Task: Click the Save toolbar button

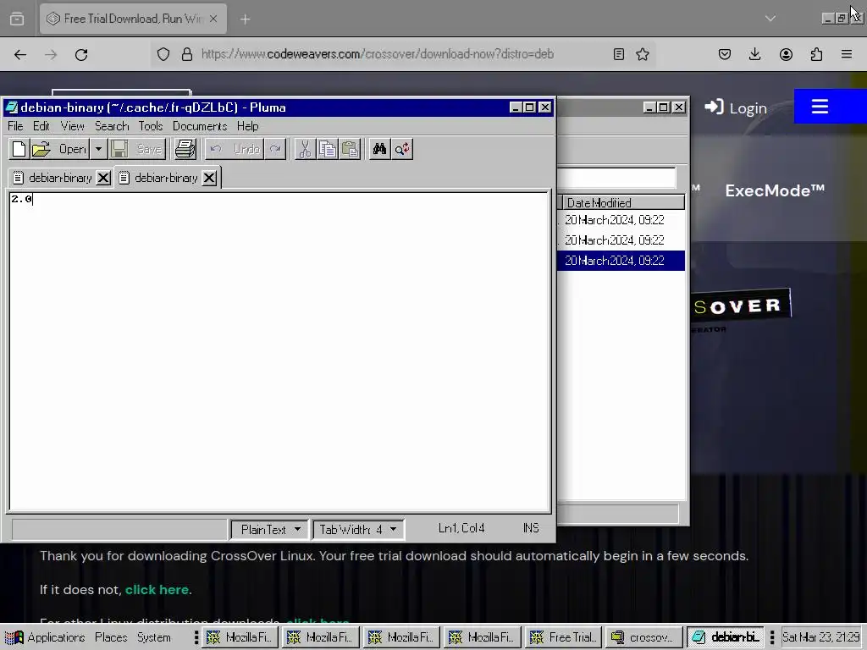Action: click(136, 149)
